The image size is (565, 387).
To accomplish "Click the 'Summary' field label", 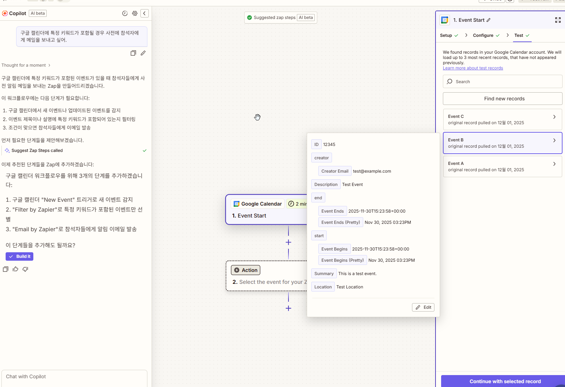I will point(324,274).
